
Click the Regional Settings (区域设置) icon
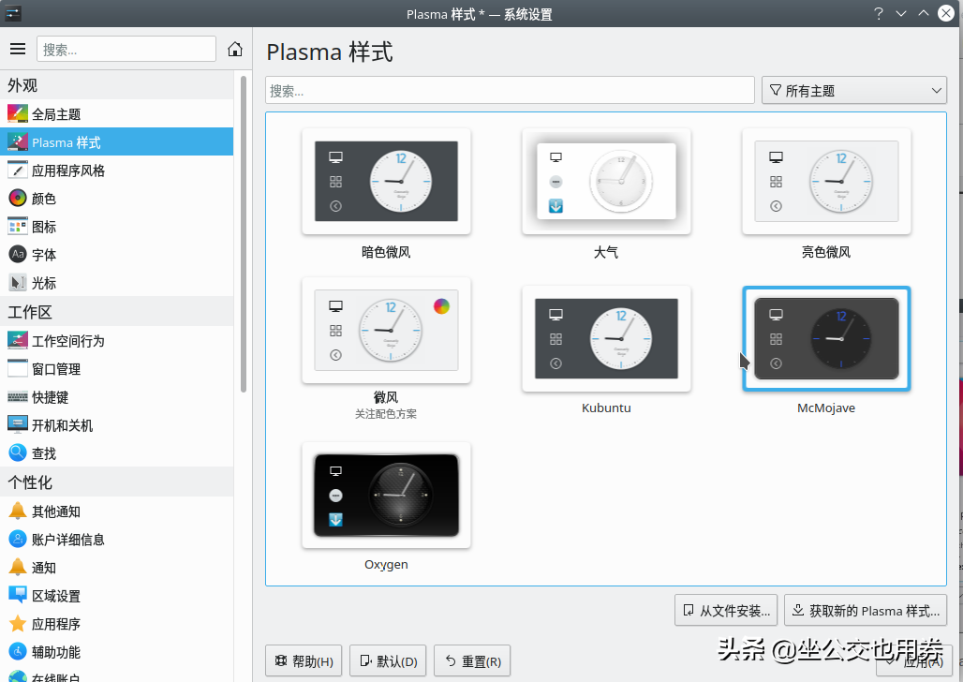(x=18, y=596)
